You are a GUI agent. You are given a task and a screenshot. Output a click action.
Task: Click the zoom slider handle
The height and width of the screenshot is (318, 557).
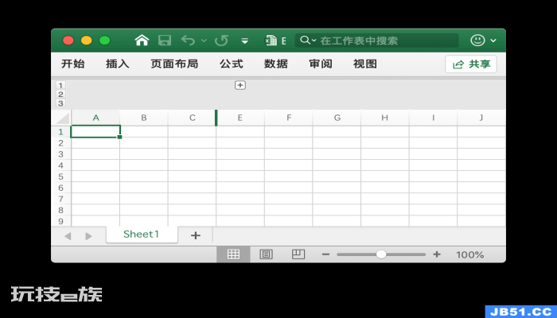pyautogui.click(x=381, y=254)
